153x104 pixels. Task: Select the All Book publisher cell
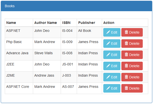85,31
